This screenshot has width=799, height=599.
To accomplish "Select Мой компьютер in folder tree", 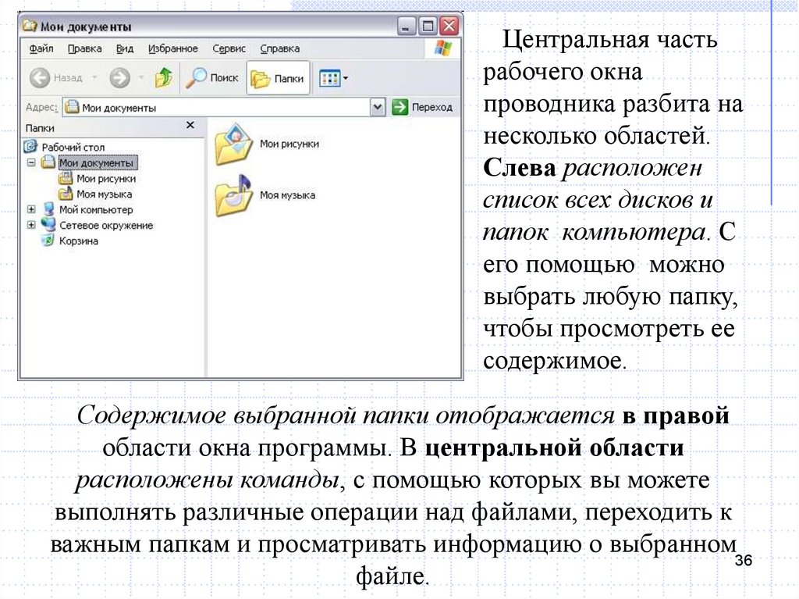I will pos(96,210).
